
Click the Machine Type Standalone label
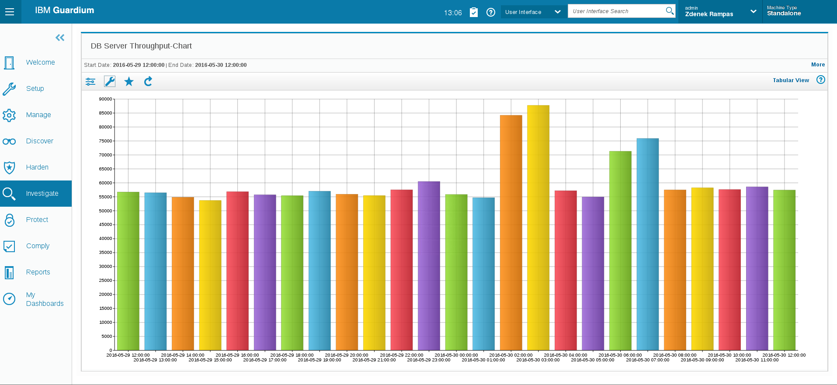(x=784, y=11)
